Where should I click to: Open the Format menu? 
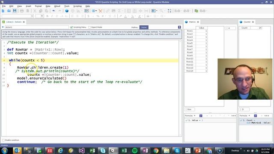(x=38, y=6)
